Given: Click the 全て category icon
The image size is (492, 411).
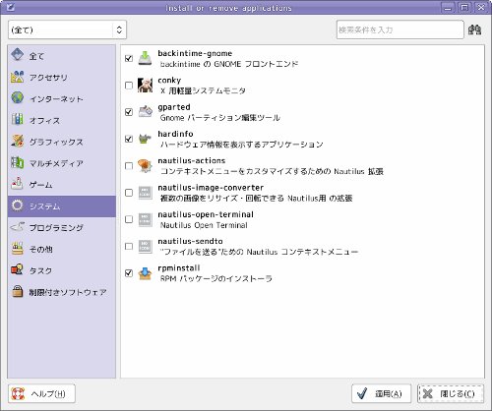Looking at the screenshot, I should point(17,55).
